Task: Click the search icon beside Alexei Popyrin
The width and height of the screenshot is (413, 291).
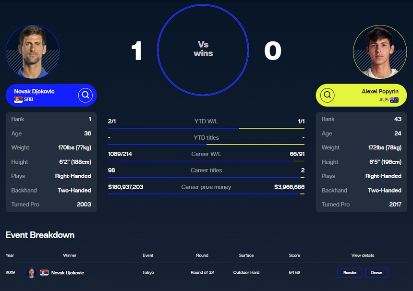Action: click(x=328, y=95)
